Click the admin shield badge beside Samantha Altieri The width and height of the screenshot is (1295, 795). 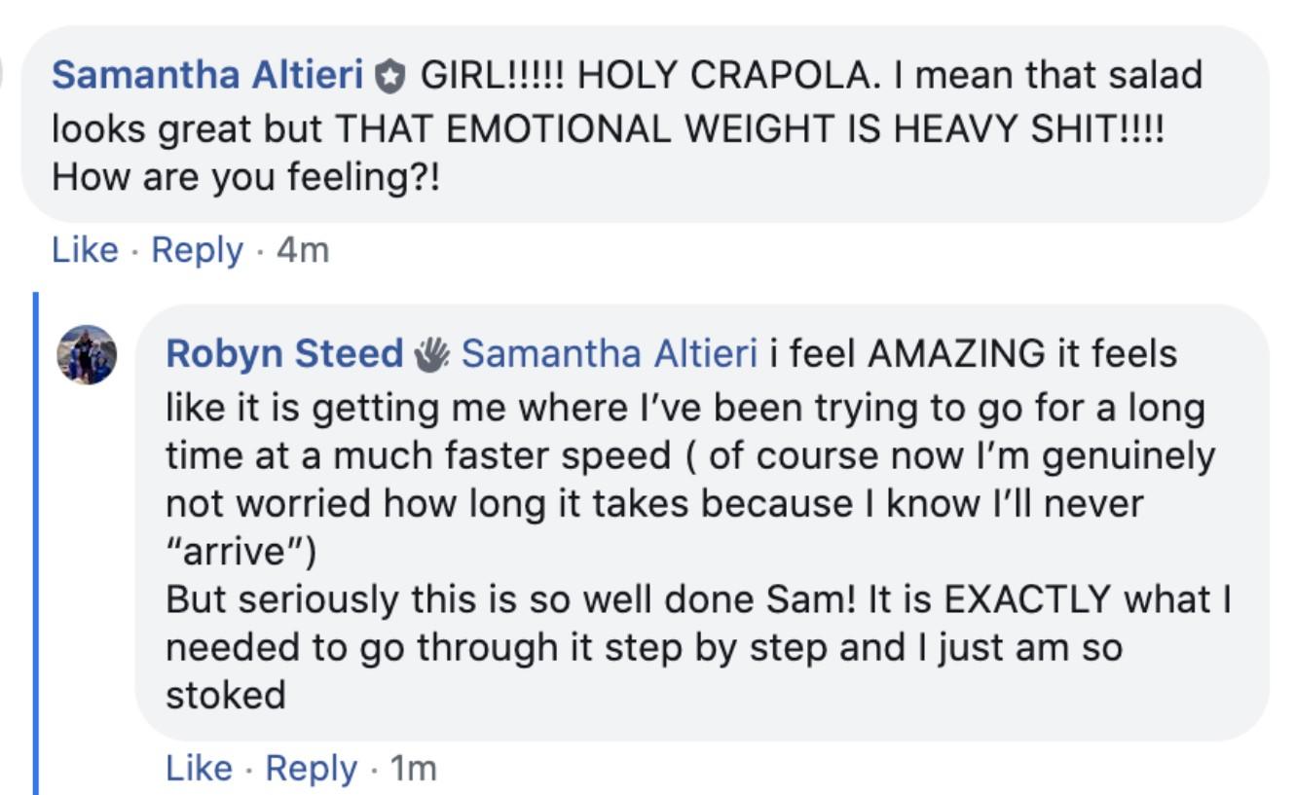click(390, 78)
